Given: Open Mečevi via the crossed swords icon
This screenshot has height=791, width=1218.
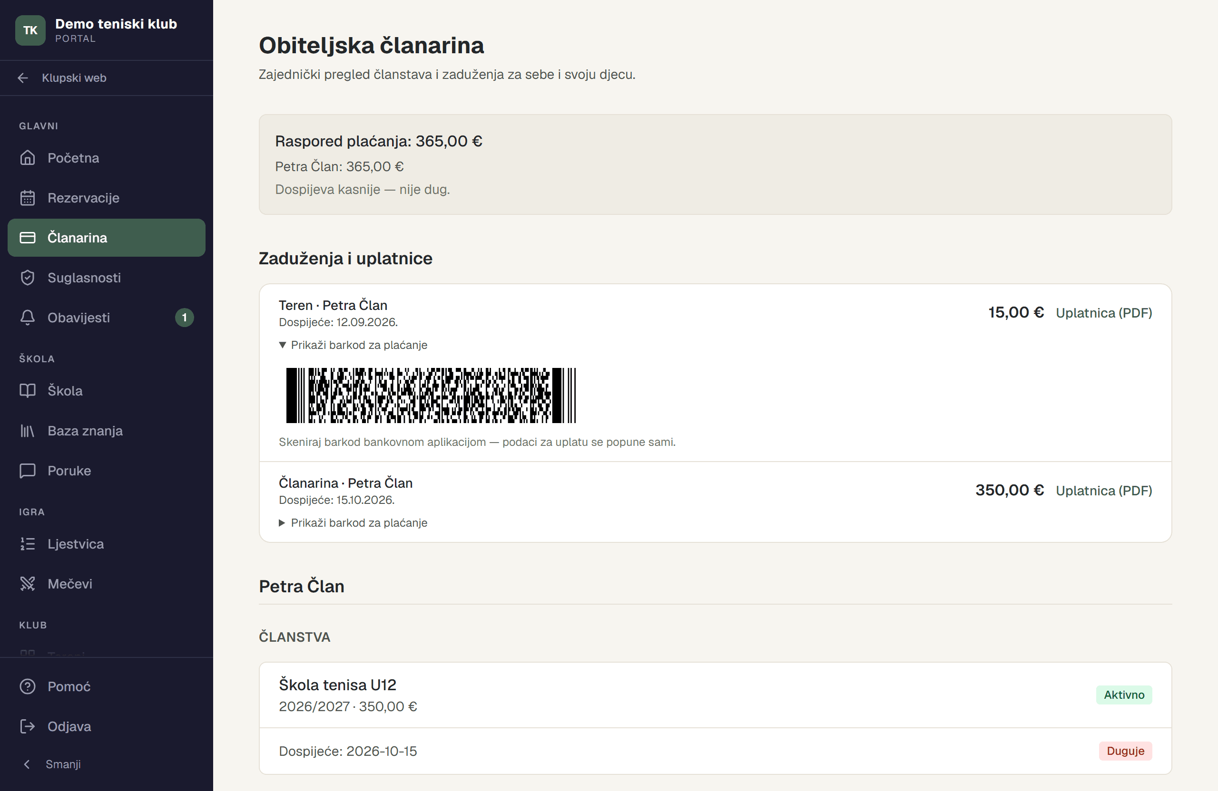Looking at the screenshot, I should (28, 583).
